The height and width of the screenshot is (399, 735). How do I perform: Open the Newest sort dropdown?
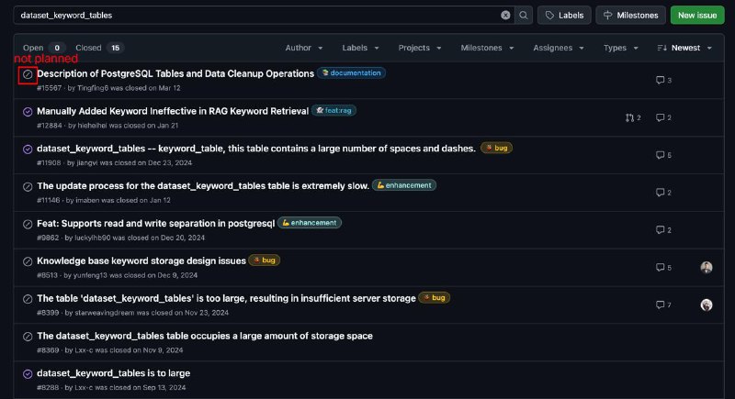coord(684,48)
